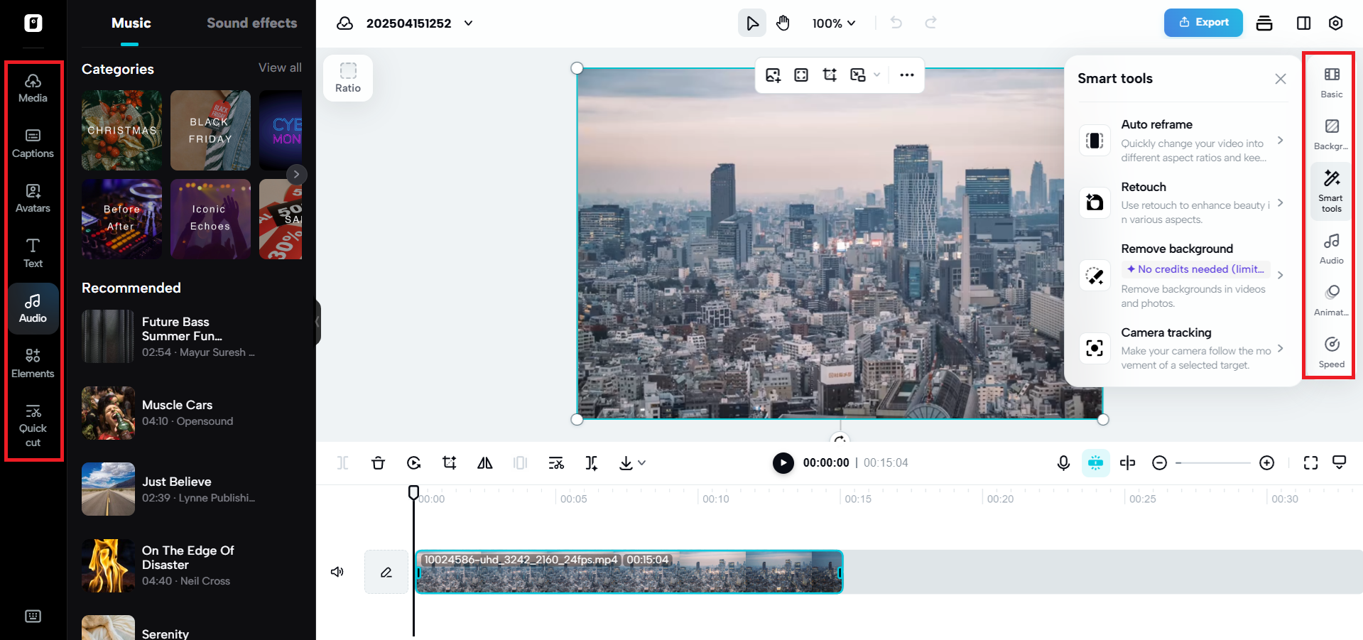Click the Export button
Image resolution: width=1363 pixels, height=640 pixels.
pos(1202,23)
